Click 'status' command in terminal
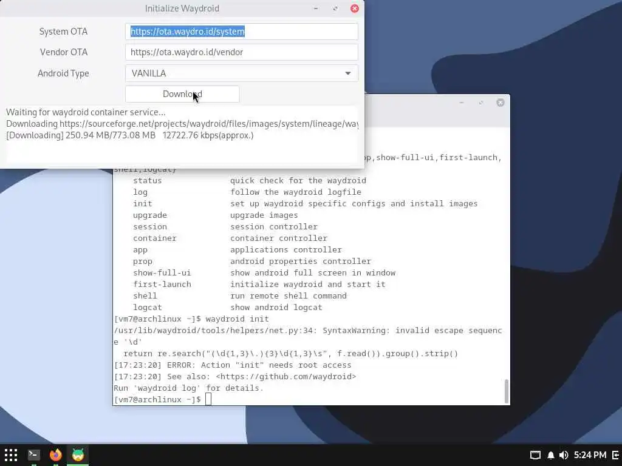622x466 pixels. pos(147,180)
